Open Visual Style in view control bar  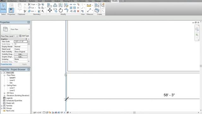pos(47,112)
